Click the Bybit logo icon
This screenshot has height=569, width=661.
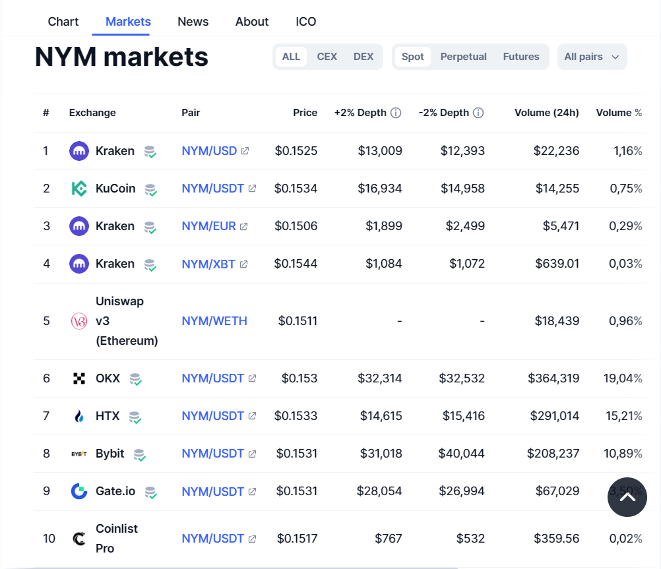point(79,454)
